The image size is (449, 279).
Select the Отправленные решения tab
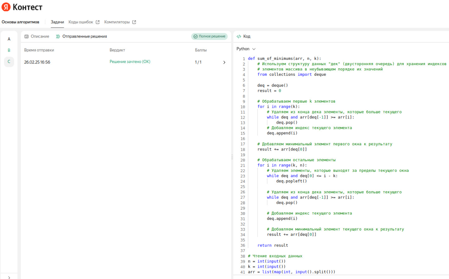[84, 36]
